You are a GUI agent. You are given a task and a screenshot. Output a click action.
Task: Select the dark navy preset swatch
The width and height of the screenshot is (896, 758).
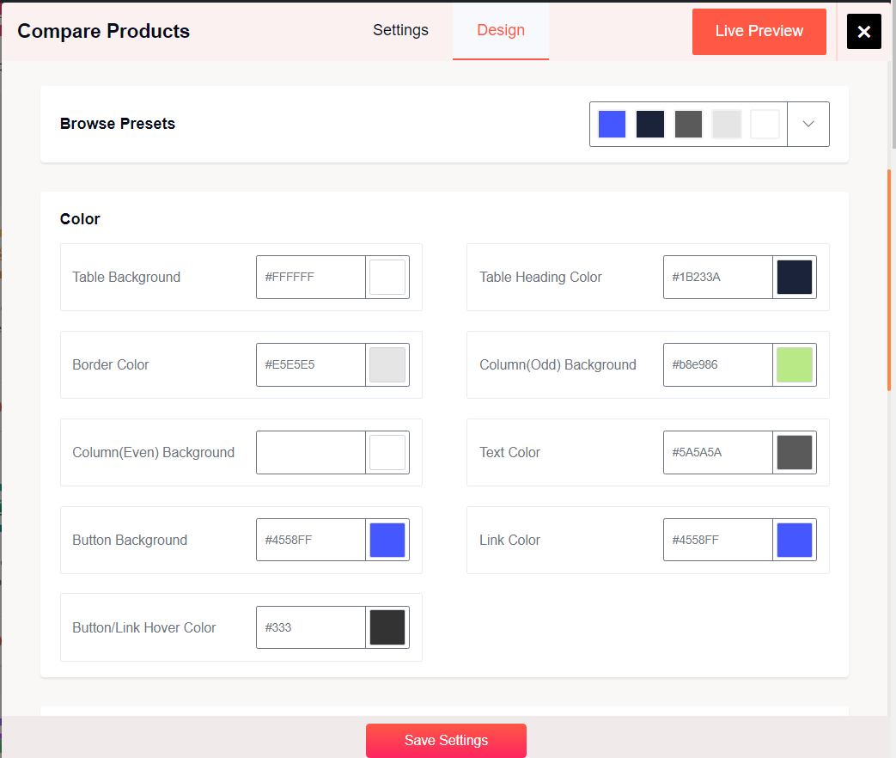[650, 124]
